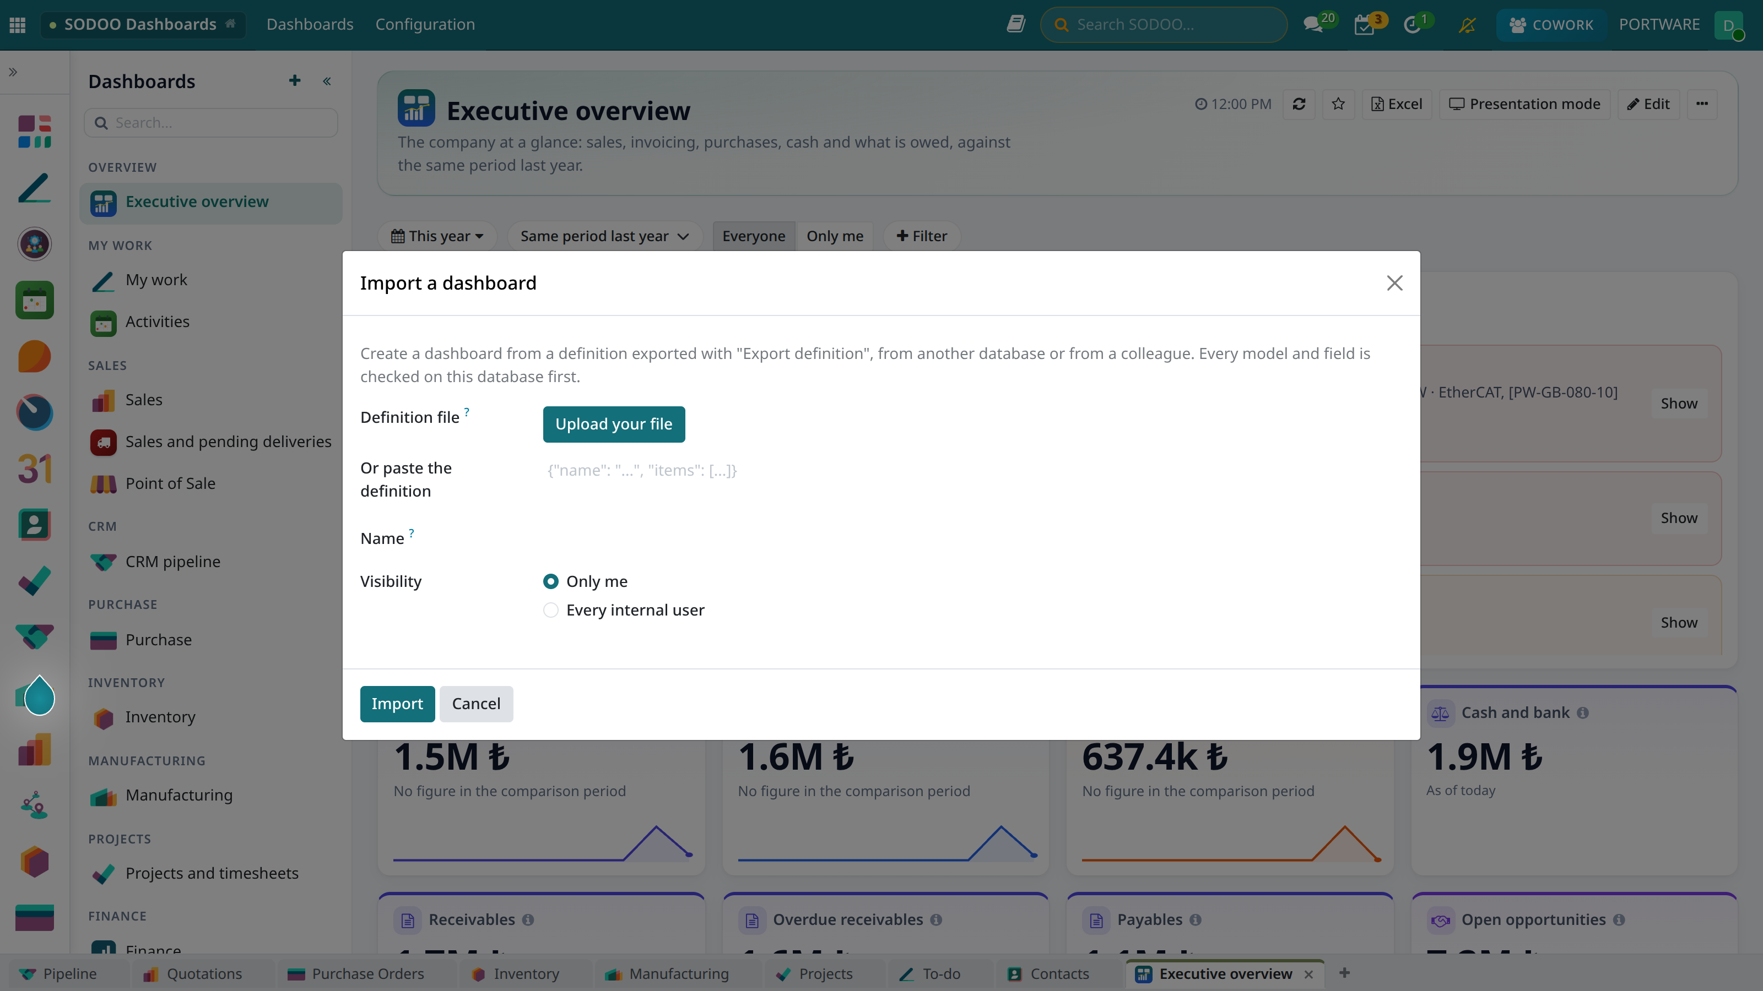This screenshot has width=1763, height=991.
Task: Add a new dashboard with plus icon
Action: point(295,81)
